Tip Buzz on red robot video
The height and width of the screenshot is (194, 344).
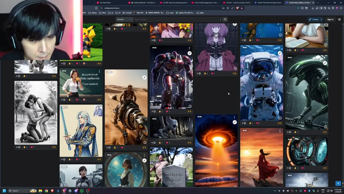coord(189,111)
